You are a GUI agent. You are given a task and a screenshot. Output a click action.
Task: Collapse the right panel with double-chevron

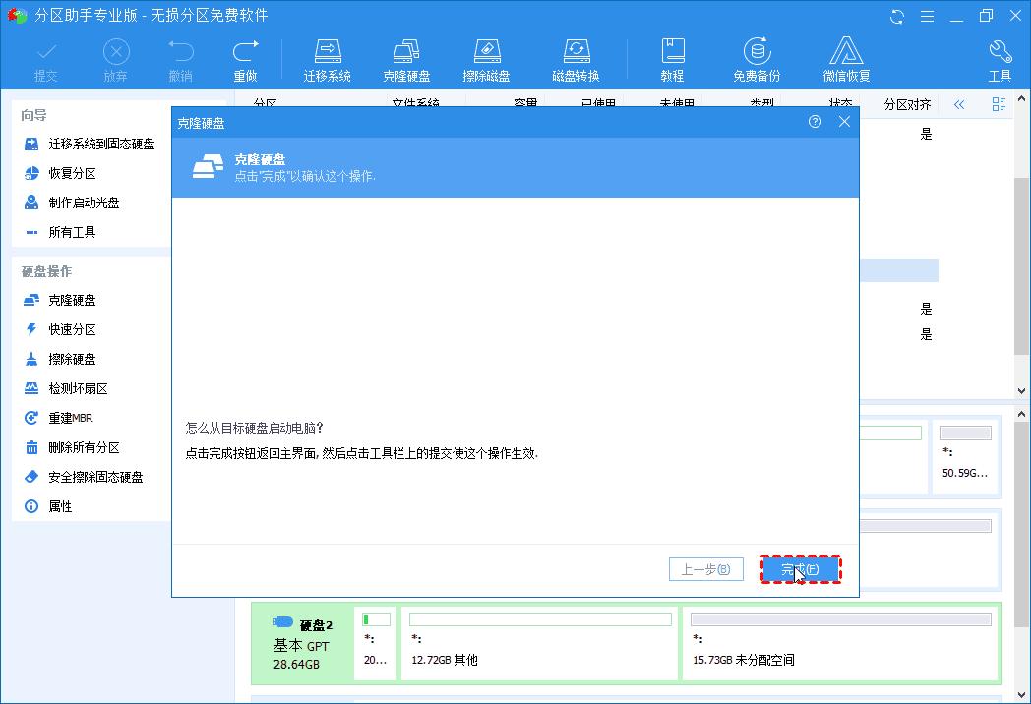point(959,104)
